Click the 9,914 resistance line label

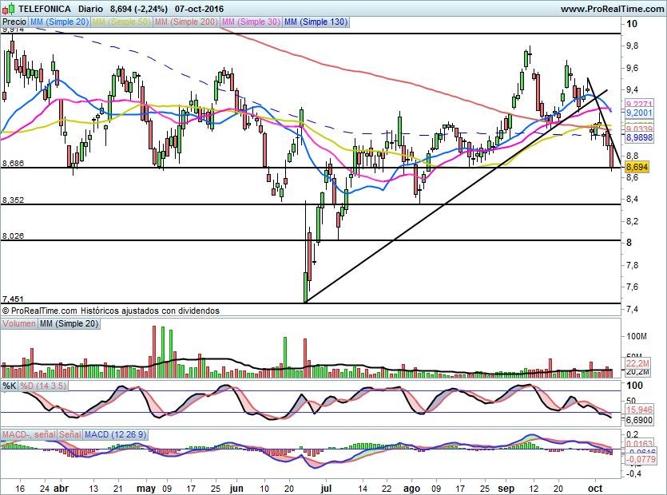click(14, 30)
